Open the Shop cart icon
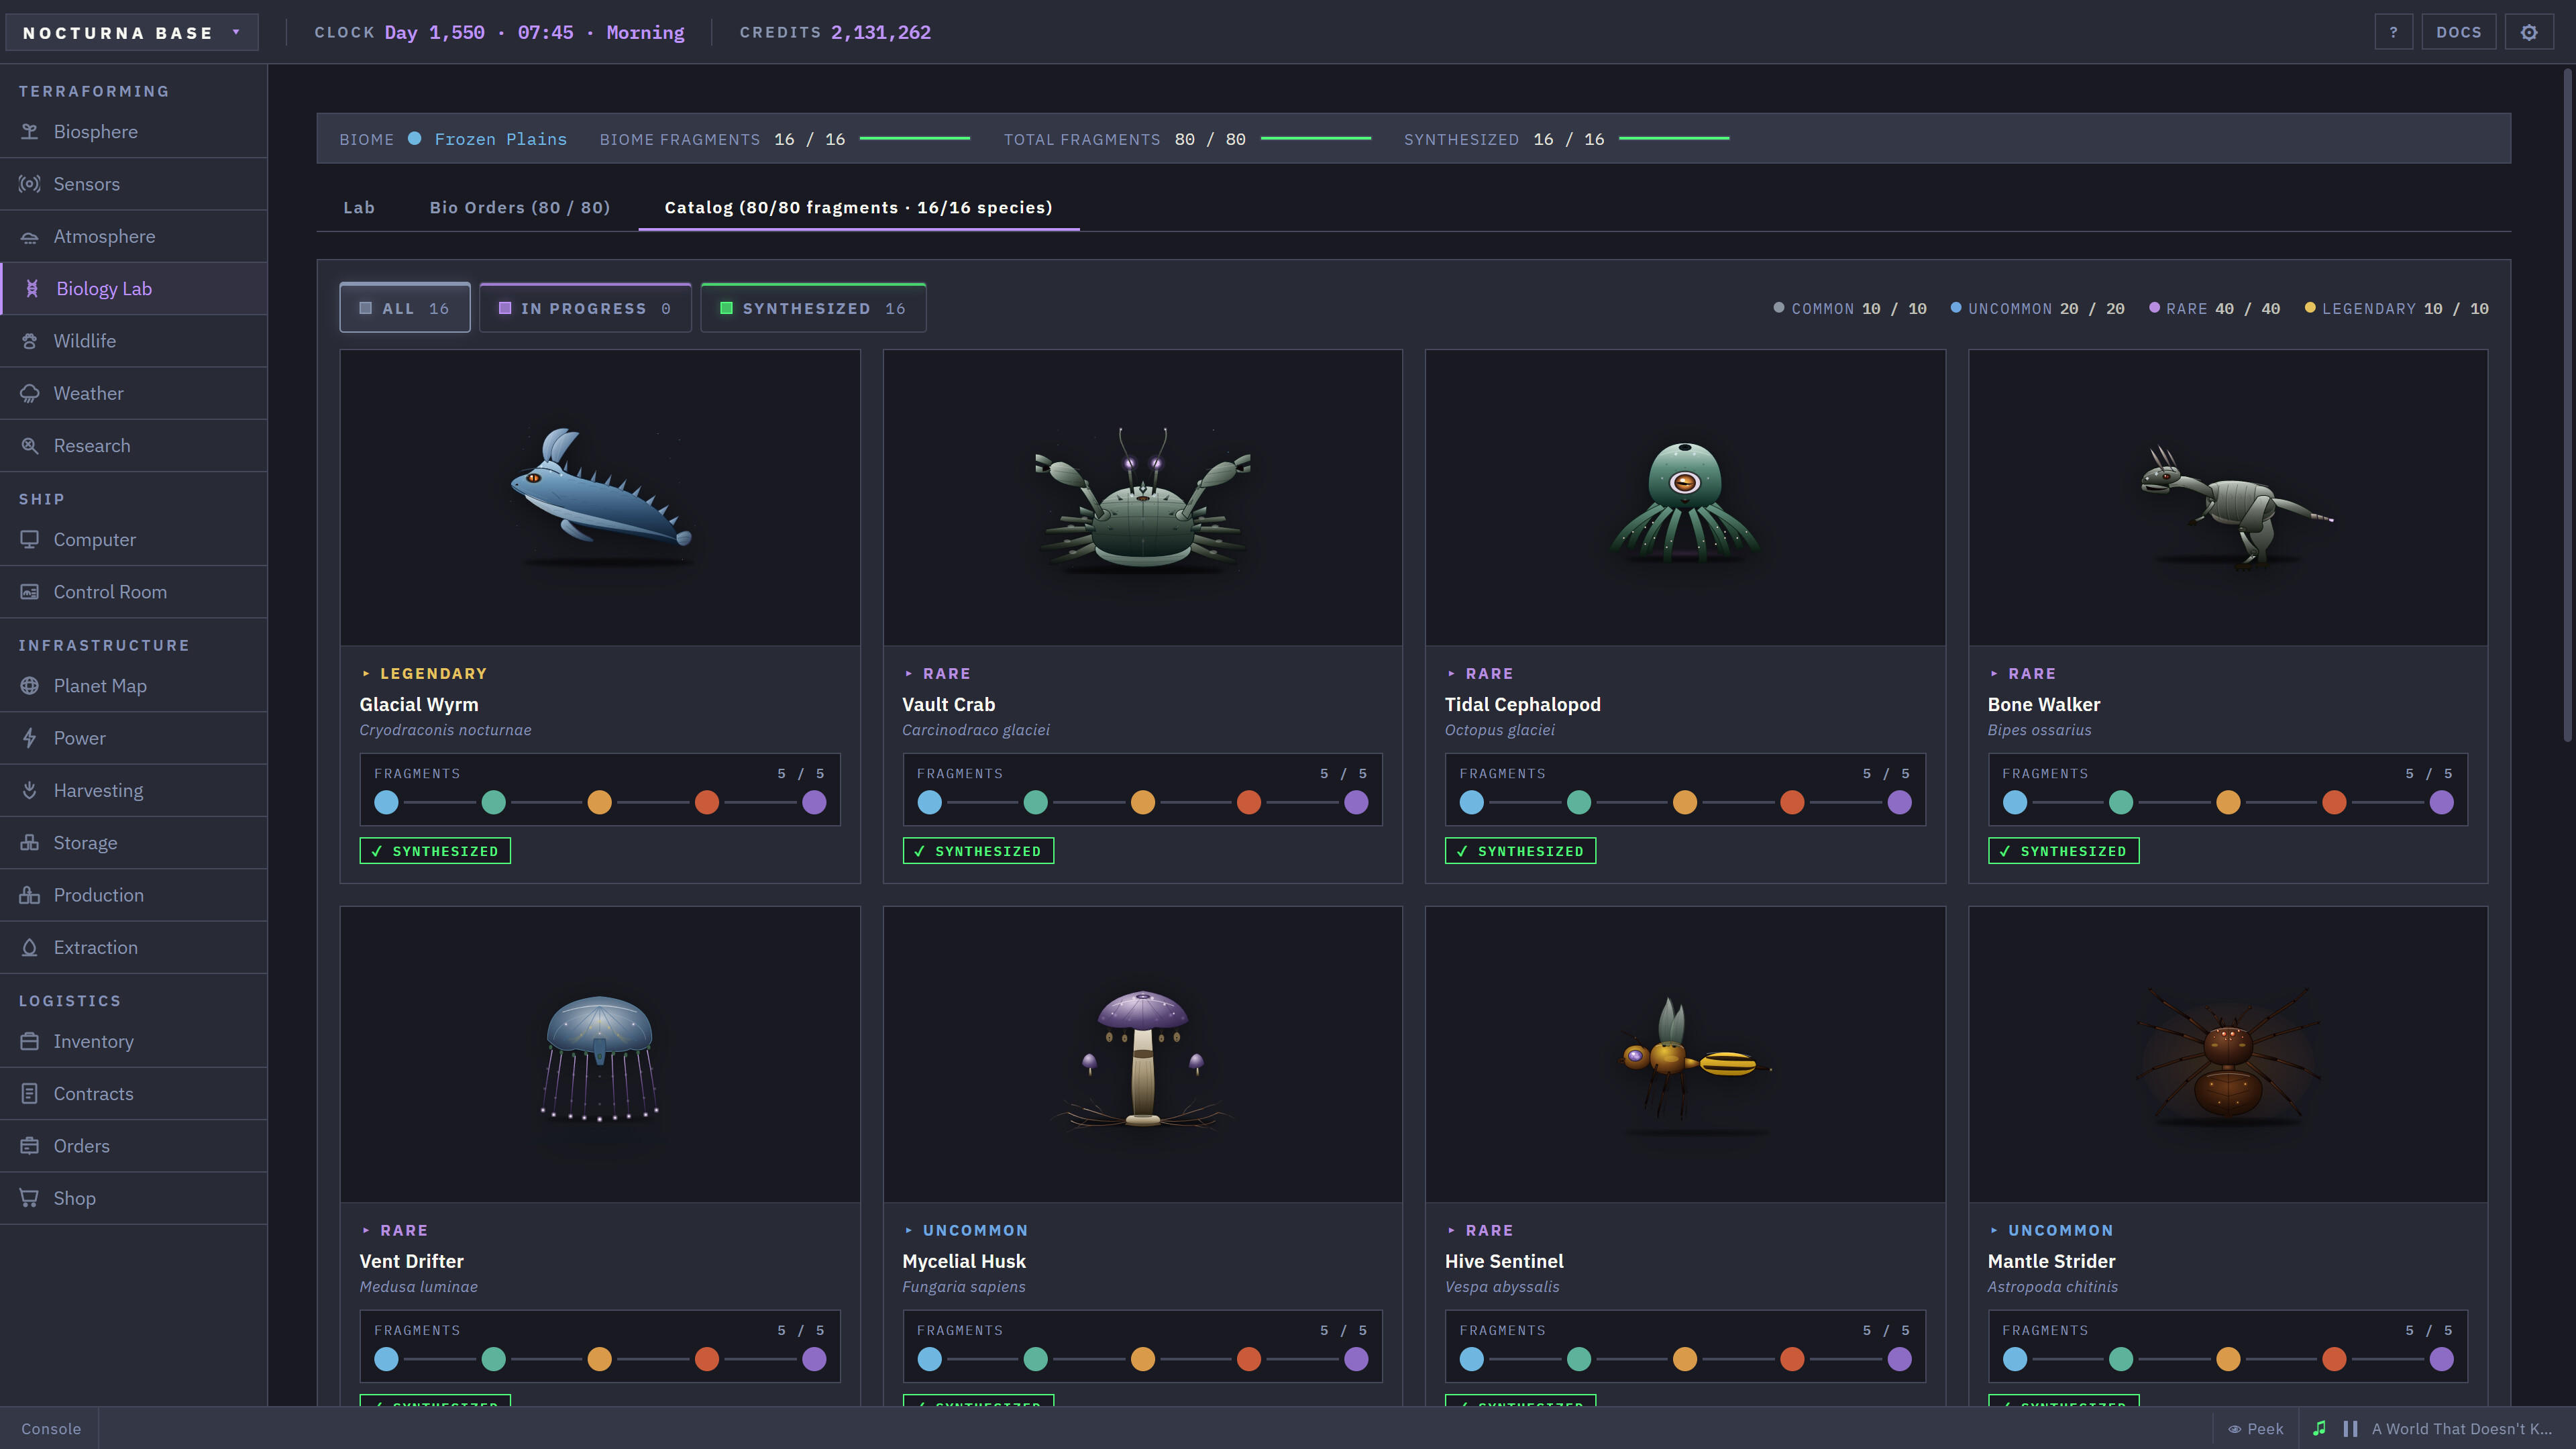Image resolution: width=2576 pixels, height=1449 pixels. [x=30, y=1198]
